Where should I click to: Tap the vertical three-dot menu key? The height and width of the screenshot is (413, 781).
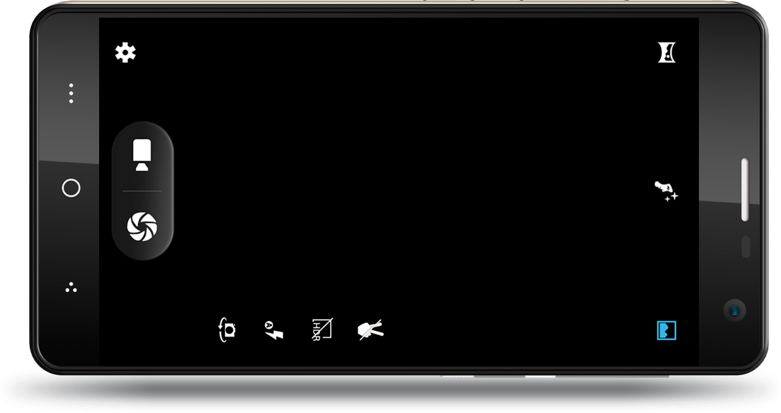(x=71, y=93)
